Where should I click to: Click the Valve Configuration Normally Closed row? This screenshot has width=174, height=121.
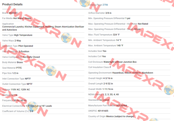coord(43,57)
